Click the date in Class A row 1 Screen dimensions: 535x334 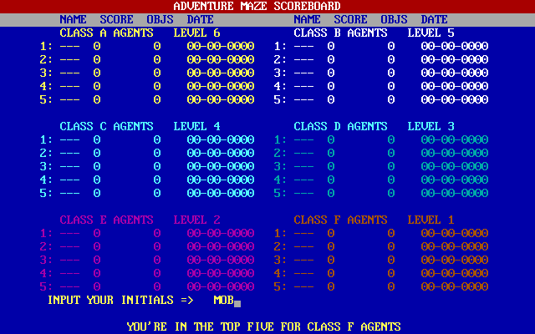pyautogui.click(x=221, y=47)
